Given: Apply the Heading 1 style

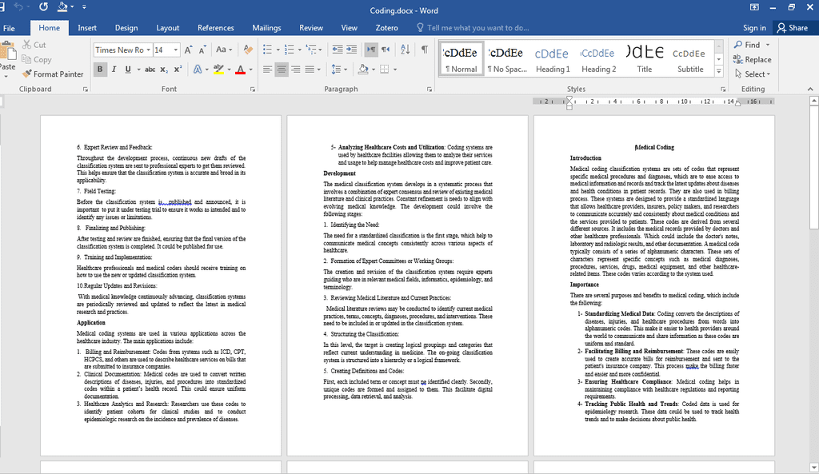Looking at the screenshot, I should click(x=553, y=59).
